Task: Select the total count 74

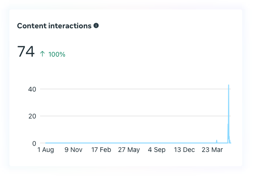Action: point(26,51)
